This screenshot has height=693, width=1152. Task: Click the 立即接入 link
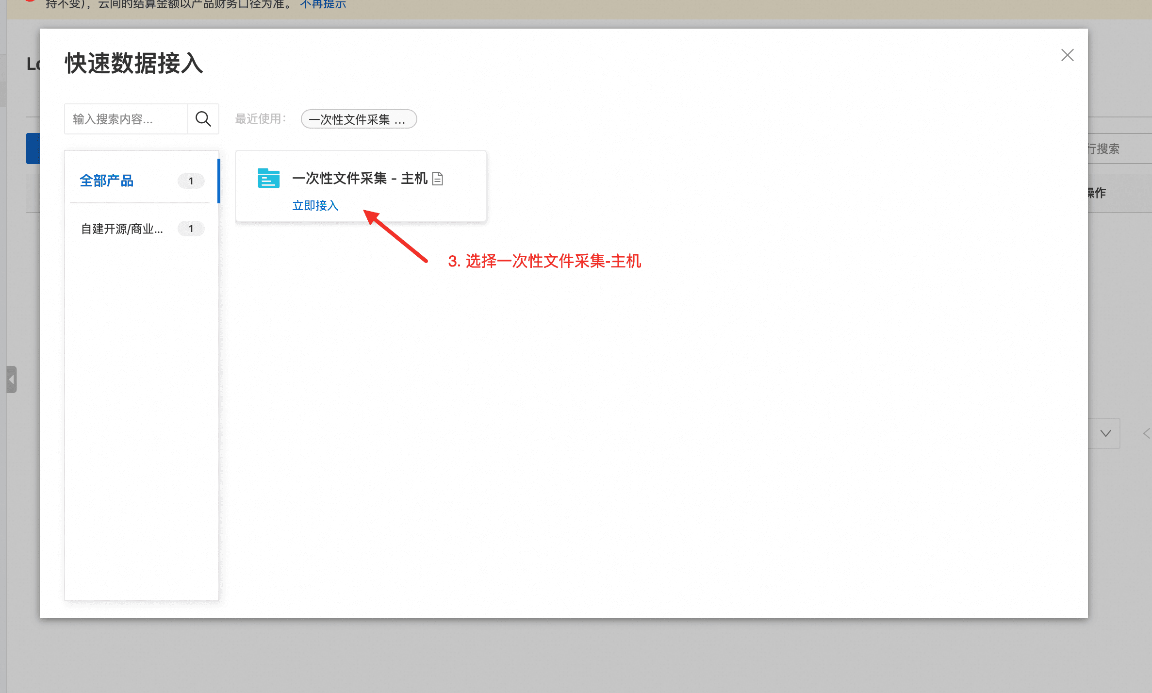[x=315, y=205]
